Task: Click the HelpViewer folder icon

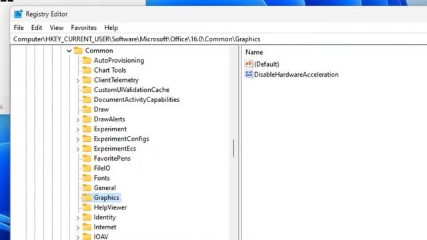Action: [x=87, y=207]
